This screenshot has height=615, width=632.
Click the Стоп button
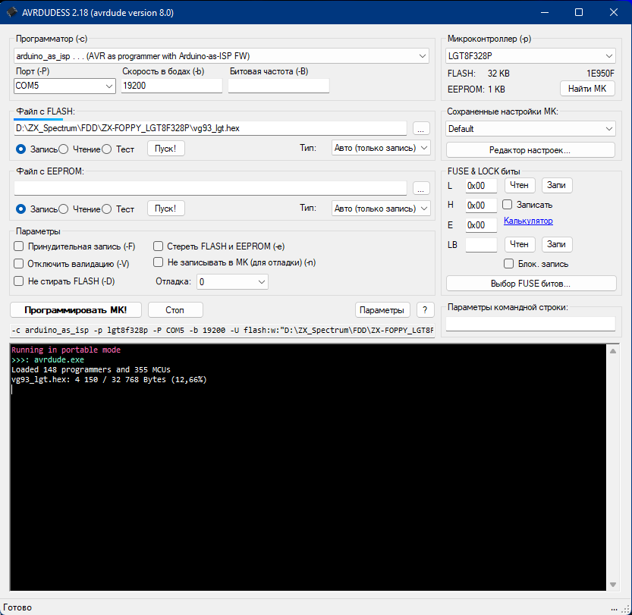click(x=175, y=310)
